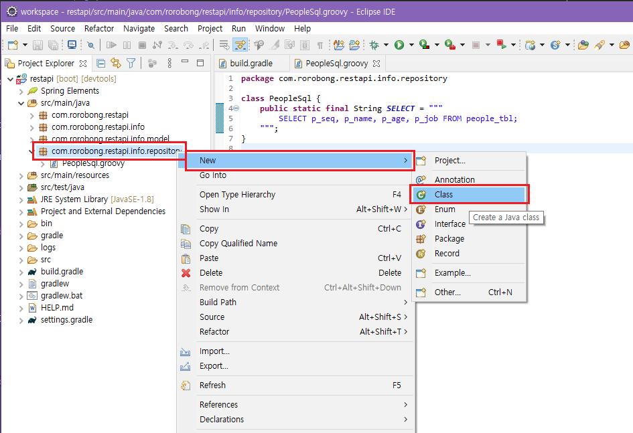Click Run External Tools toolbox icon
This screenshot has width=633, height=433.
[x=449, y=45]
